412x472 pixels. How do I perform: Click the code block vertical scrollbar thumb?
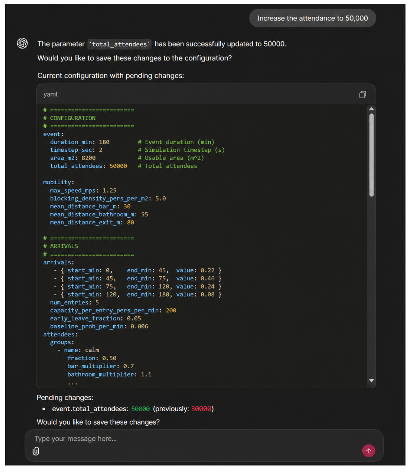coord(371,155)
